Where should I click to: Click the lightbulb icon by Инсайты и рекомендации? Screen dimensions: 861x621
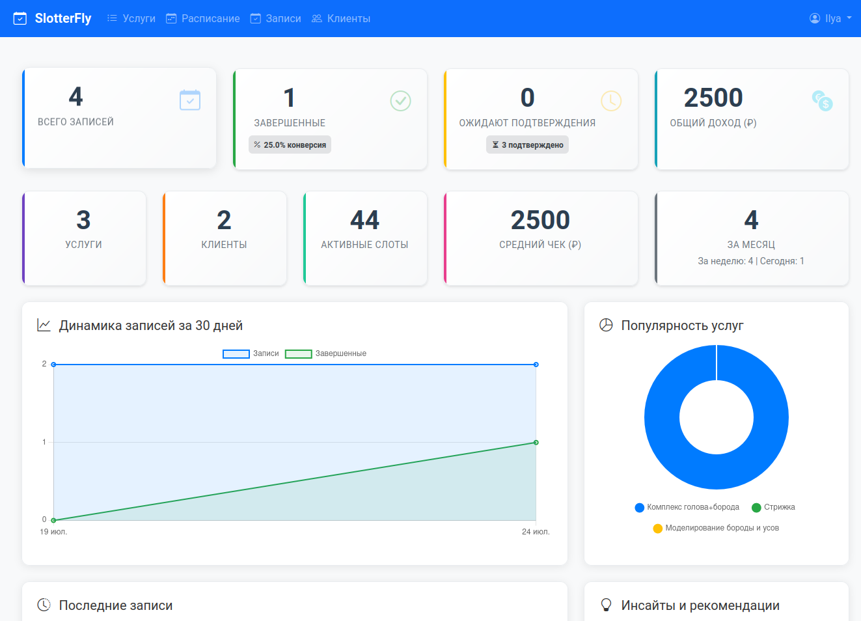tap(606, 605)
